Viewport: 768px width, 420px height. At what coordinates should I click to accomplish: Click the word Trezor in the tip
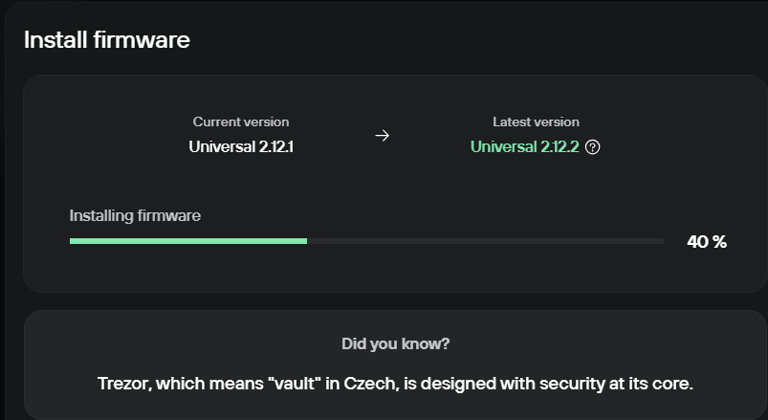click(x=124, y=384)
